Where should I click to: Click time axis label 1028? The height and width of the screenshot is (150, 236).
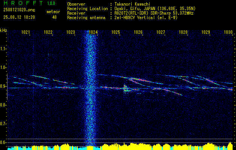pyautogui.click(x=183, y=32)
